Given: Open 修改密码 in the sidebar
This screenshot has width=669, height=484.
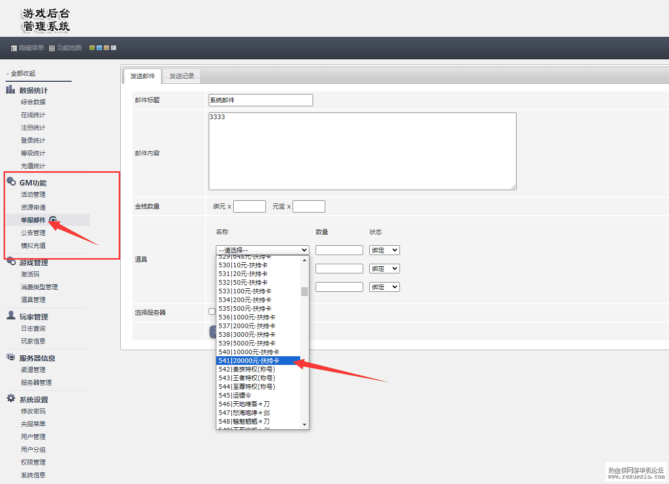Looking at the screenshot, I should [33, 411].
